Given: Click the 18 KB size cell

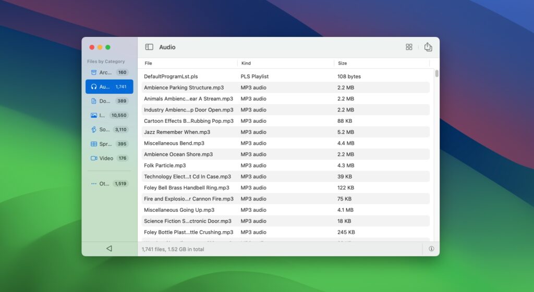Looking at the screenshot, I should click(344, 221).
